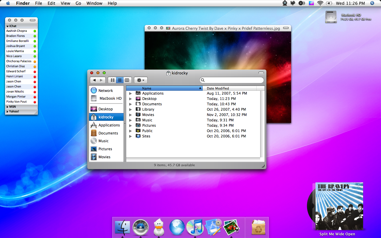Viewport: 381px width, 238px height.
Task: Sort by Name column header
Action: (x=164, y=88)
